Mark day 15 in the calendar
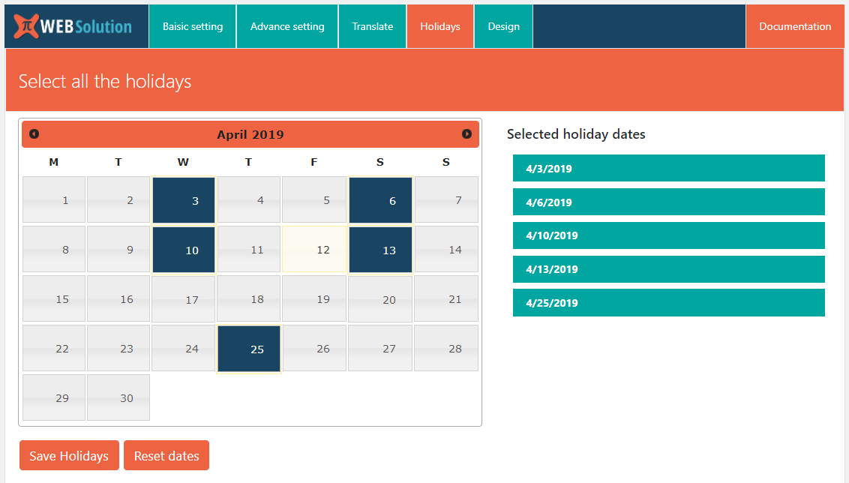 coord(54,299)
